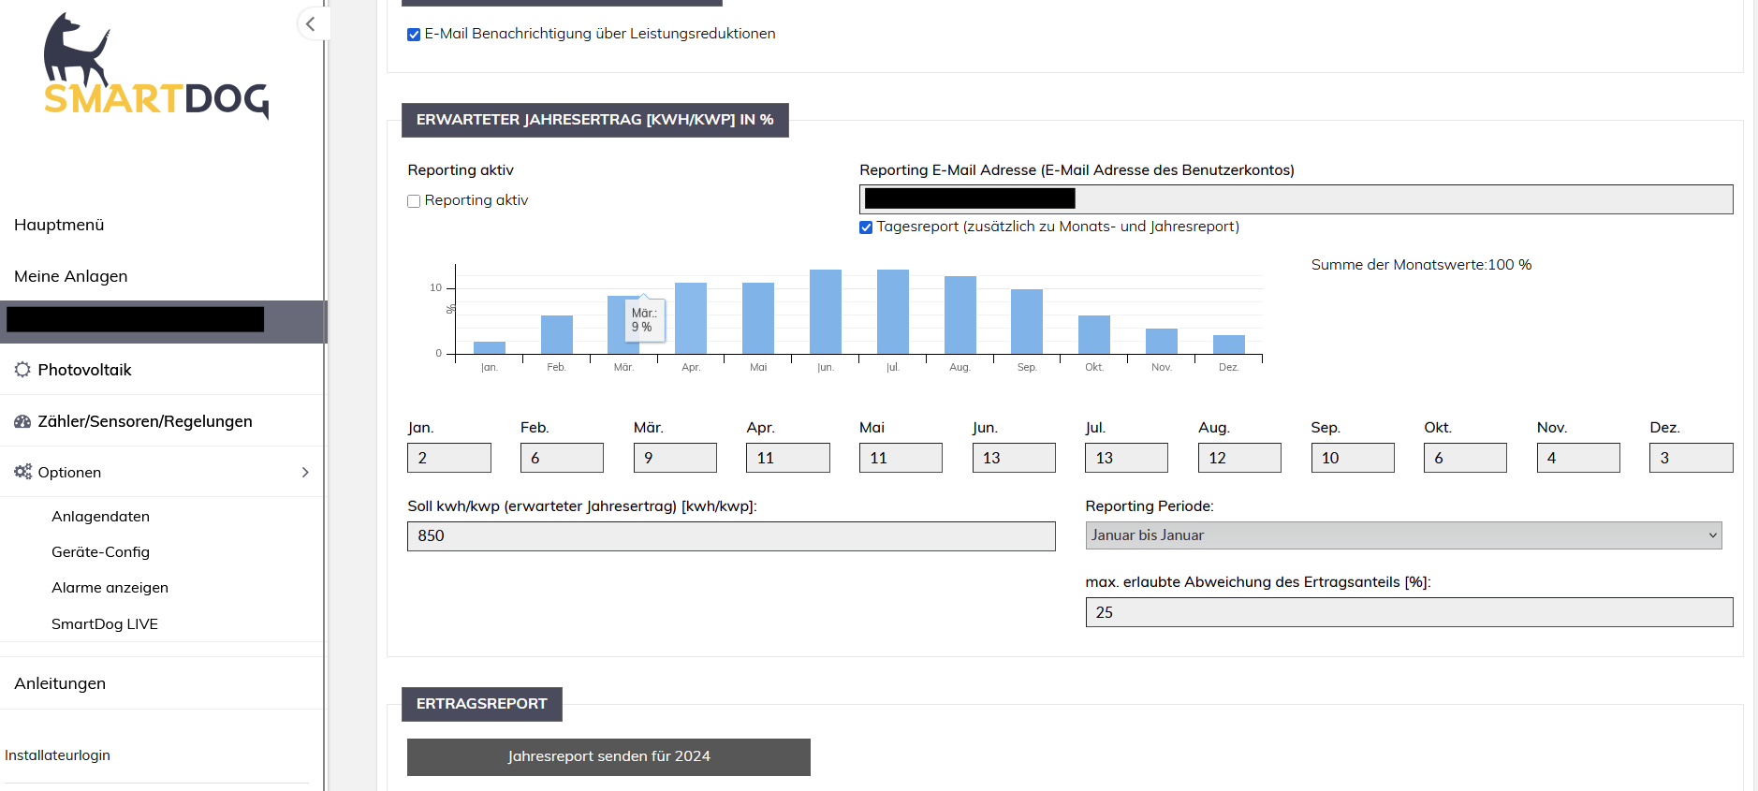Expand Optionen submenu chevron
Viewport: 1758px width, 791px height.
[x=305, y=472]
